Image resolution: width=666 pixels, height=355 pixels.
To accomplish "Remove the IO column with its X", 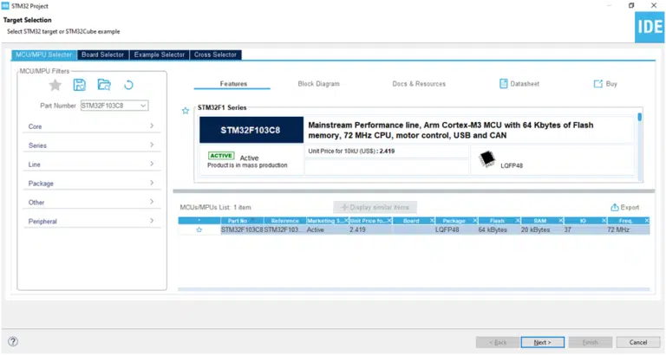I will tap(604, 221).
